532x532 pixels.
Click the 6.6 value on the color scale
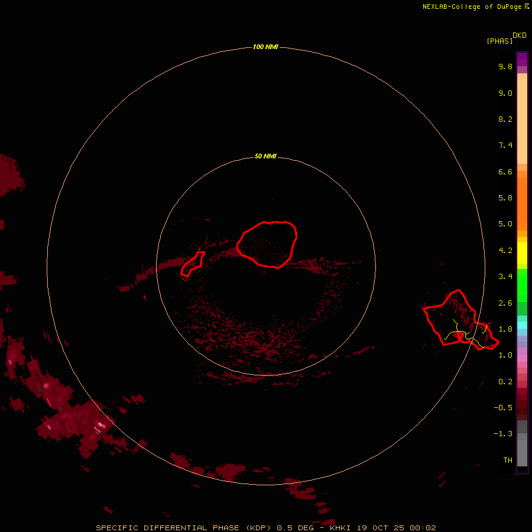(x=505, y=171)
